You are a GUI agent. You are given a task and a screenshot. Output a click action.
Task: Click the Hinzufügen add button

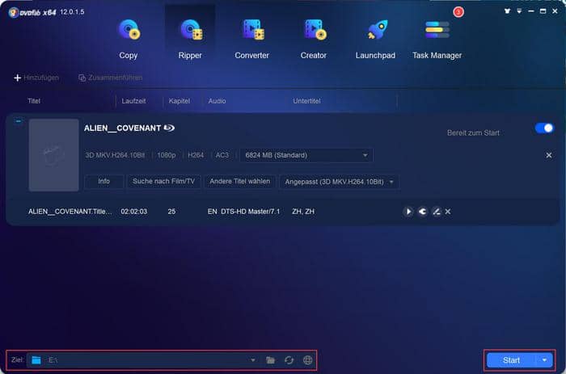tap(36, 78)
